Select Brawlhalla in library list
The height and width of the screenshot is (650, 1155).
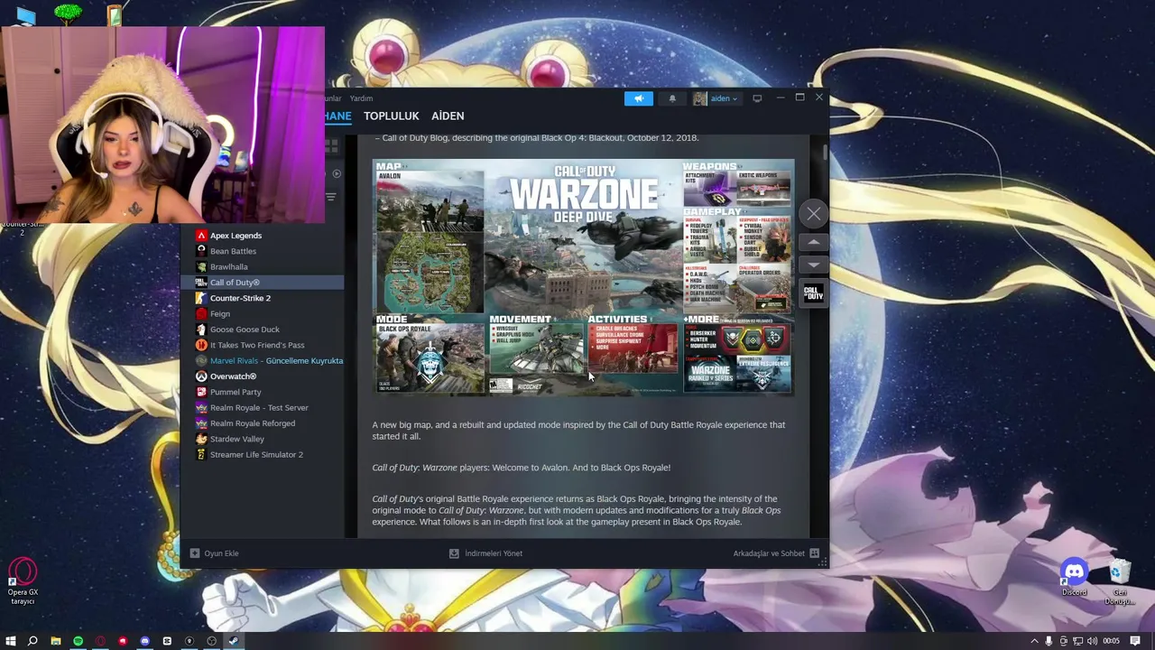pyautogui.click(x=262, y=267)
